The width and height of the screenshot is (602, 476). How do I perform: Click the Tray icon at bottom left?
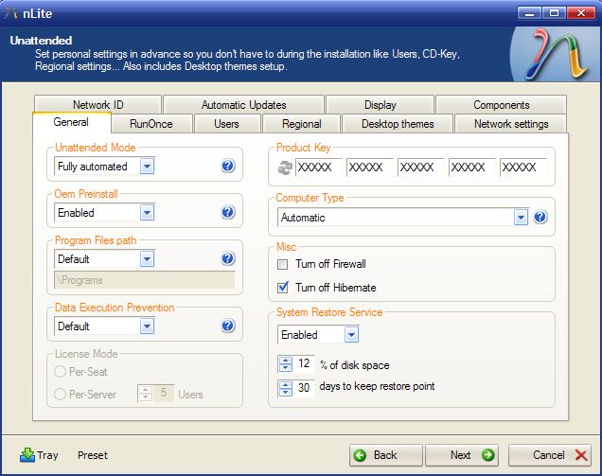pyautogui.click(x=27, y=455)
